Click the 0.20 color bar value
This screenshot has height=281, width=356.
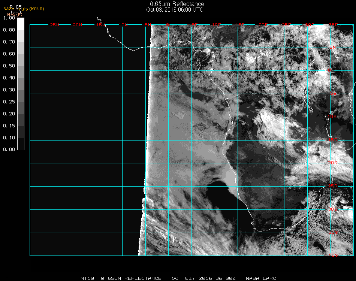9,114
